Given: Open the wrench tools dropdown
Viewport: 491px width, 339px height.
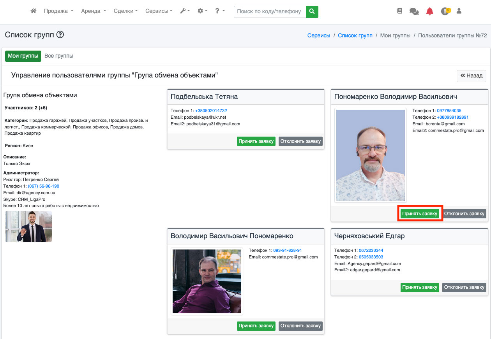Looking at the screenshot, I should pyautogui.click(x=185, y=11).
